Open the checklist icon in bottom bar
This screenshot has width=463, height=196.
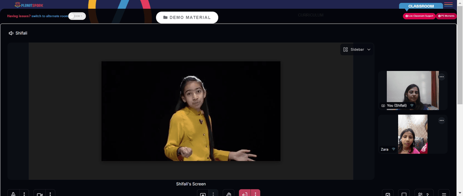[x=388, y=193]
